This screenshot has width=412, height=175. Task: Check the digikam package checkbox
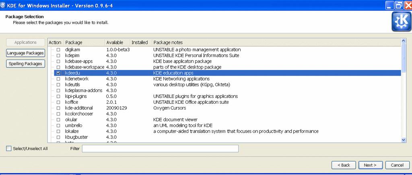point(58,49)
